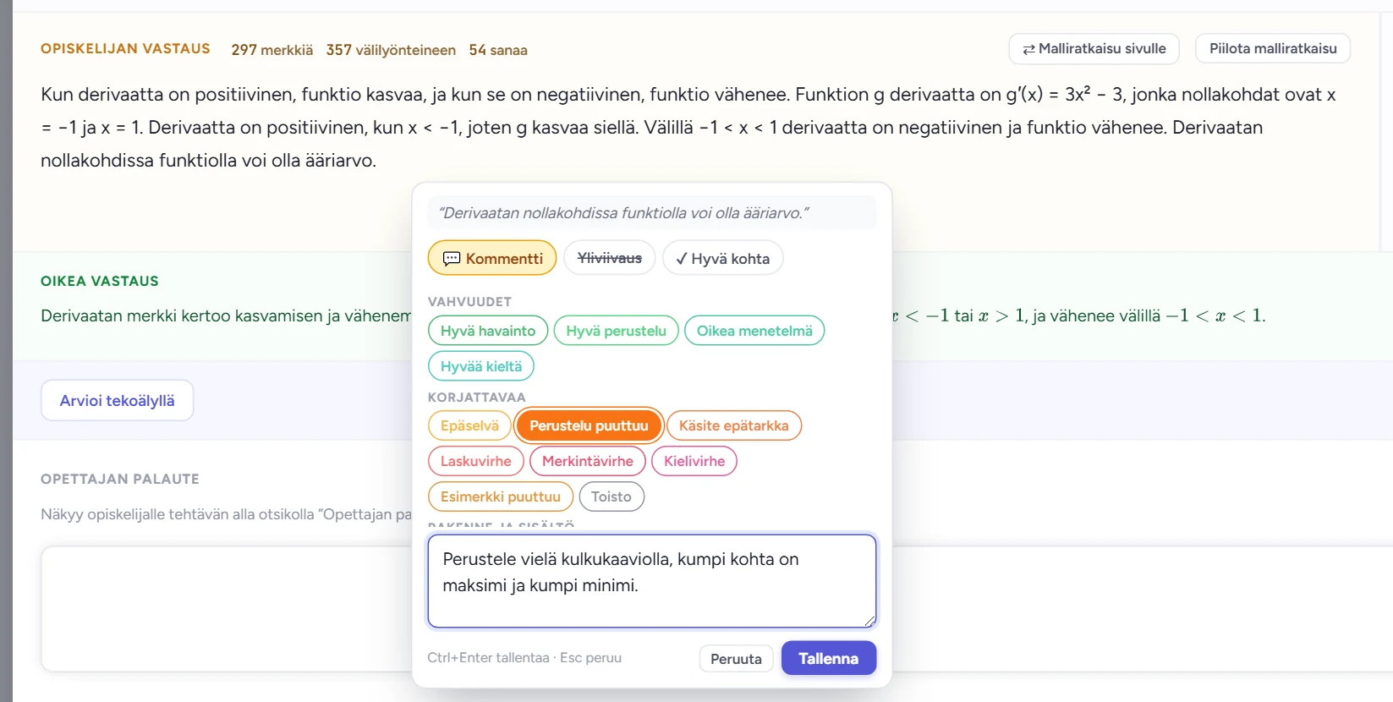Choose the Hyvä kohta annotation type
This screenshot has height=702, width=1393.
pos(723,258)
